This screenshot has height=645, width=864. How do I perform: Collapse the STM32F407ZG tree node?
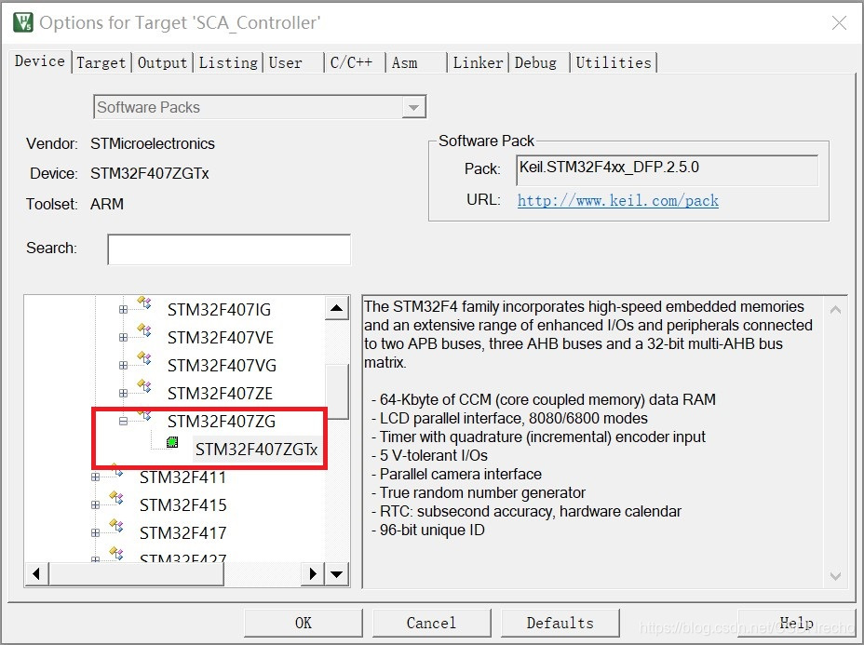(x=124, y=421)
